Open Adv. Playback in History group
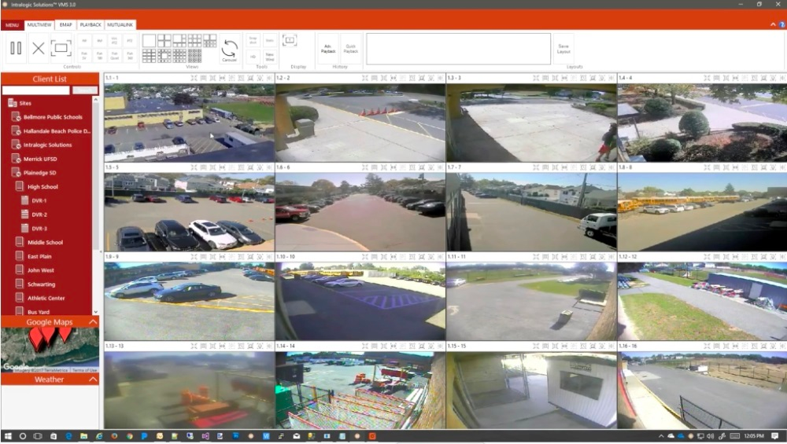 (x=327, y=49)
